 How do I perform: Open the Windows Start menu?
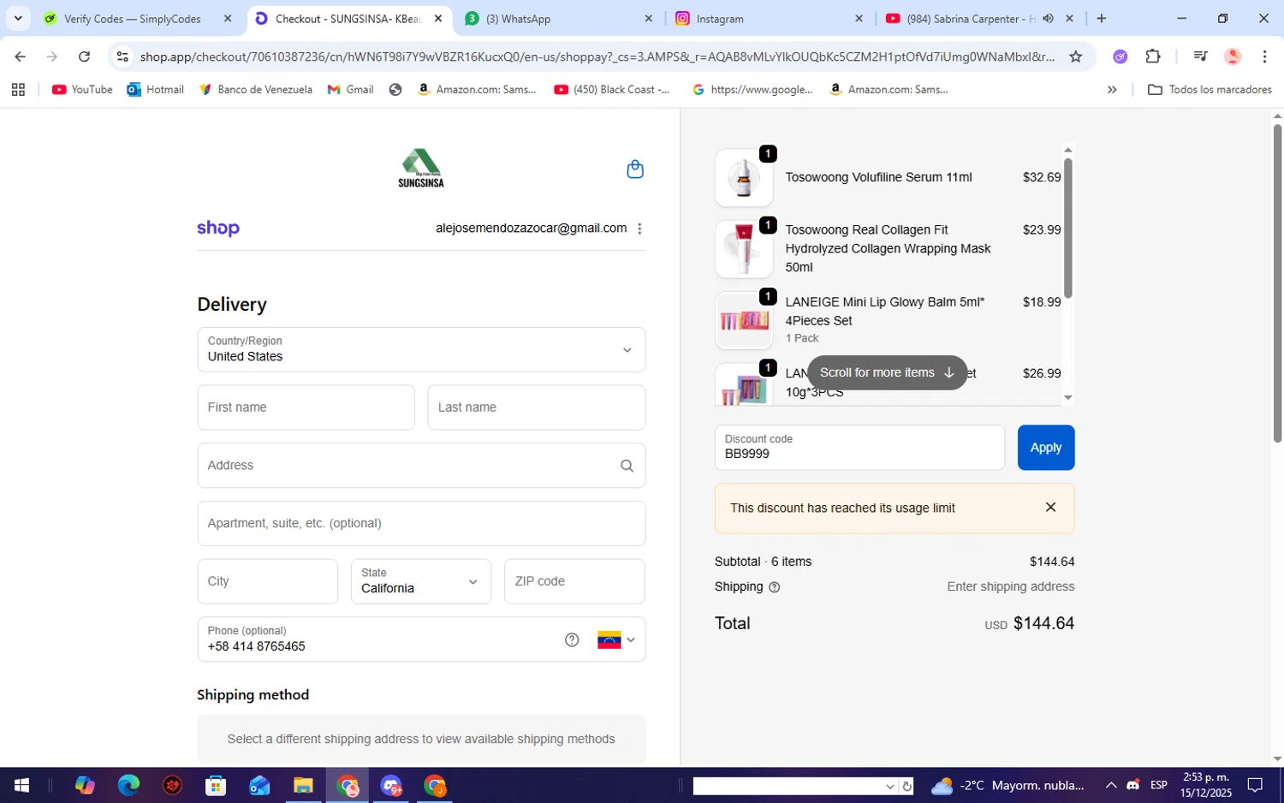(x=21, y=785)
